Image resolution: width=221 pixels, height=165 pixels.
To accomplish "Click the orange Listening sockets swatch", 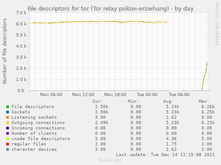I will (x=8, y=117).
